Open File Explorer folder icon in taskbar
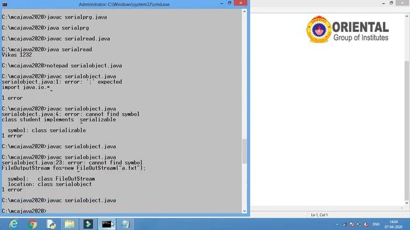The height and width of the screenshot is (230, 410). pyautogui.click(x=70, y=224)
